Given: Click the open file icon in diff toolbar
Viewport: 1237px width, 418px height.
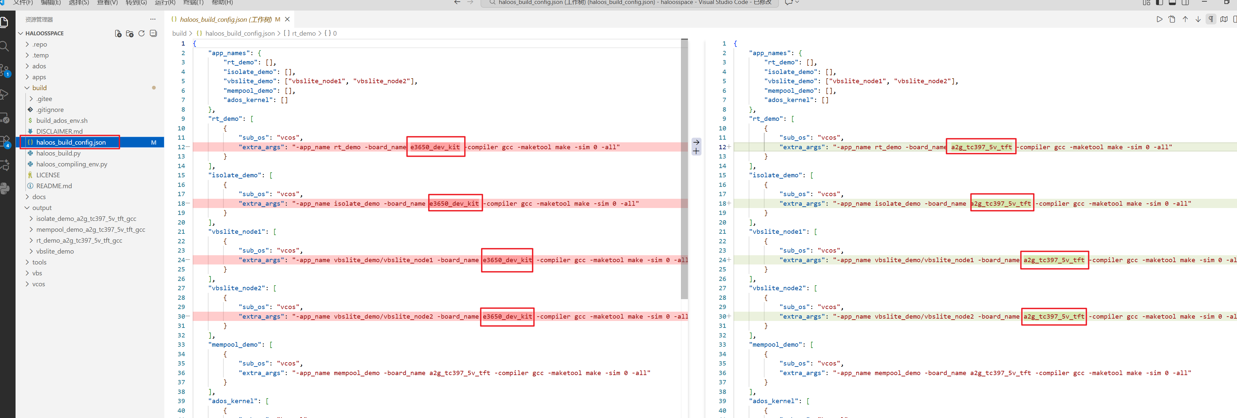Looking at the screenshot, I should pos(1172,19).
